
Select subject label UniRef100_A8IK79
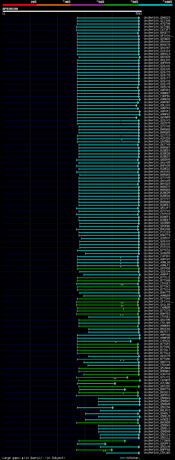click(x=157, y=356)
